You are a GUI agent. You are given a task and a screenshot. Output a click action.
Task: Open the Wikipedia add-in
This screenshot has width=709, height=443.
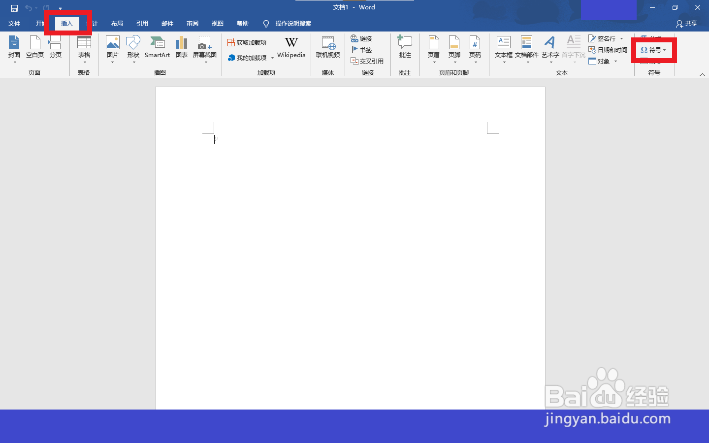click(x=291, y=47)
